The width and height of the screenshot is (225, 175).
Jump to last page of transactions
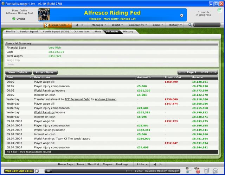[x=216, y=72]
